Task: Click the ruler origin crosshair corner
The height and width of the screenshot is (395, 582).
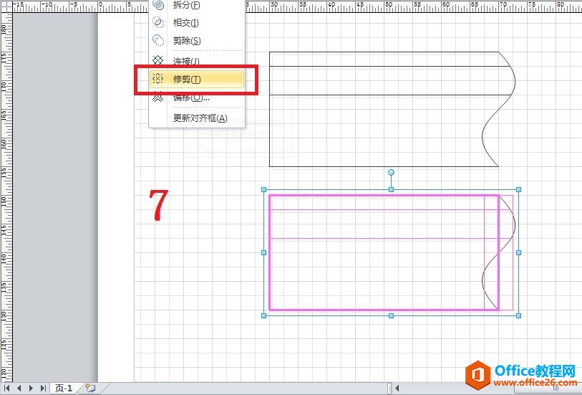Action: 6,6
